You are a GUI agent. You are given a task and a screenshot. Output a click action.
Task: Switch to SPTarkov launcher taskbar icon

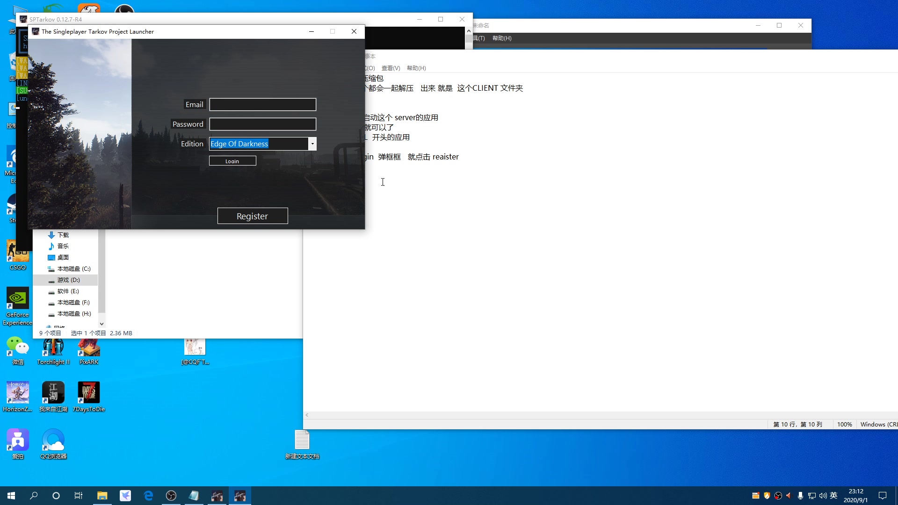click(x=240, y=496)
